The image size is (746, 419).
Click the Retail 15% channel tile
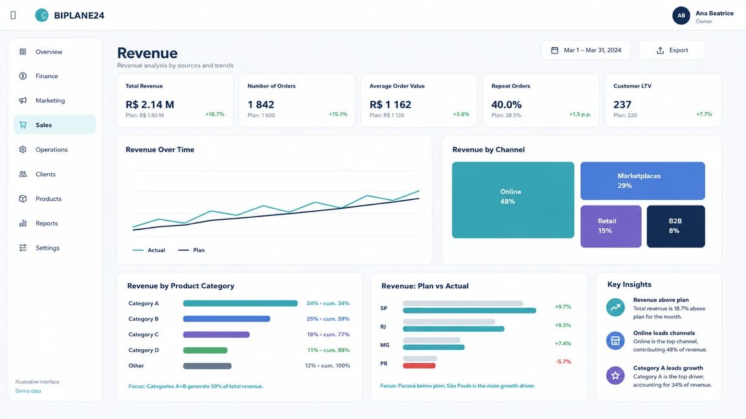coord(611,226)
